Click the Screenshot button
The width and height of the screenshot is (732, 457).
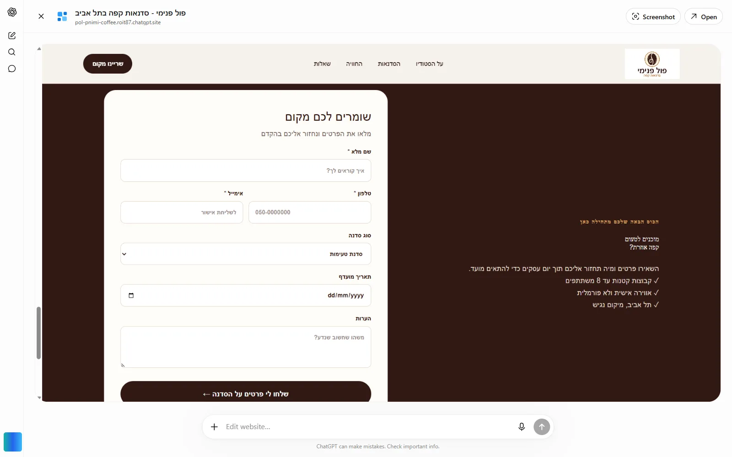tap(653, 16)
